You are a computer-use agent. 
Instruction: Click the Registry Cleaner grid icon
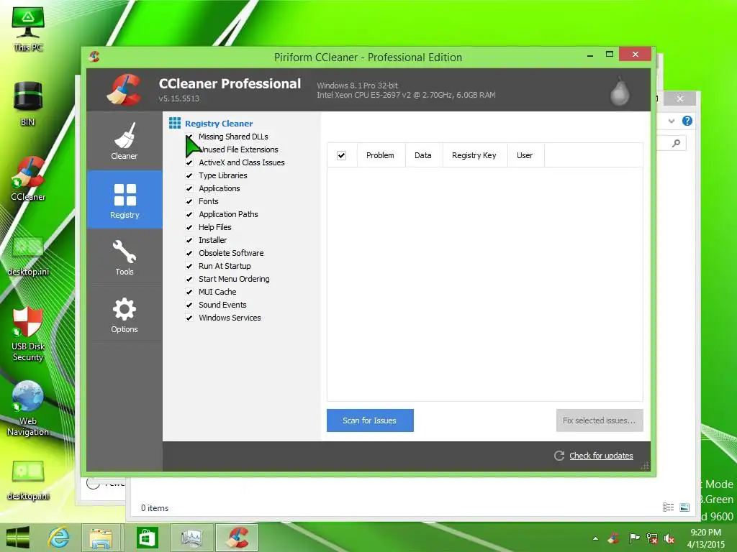point(175,123)
